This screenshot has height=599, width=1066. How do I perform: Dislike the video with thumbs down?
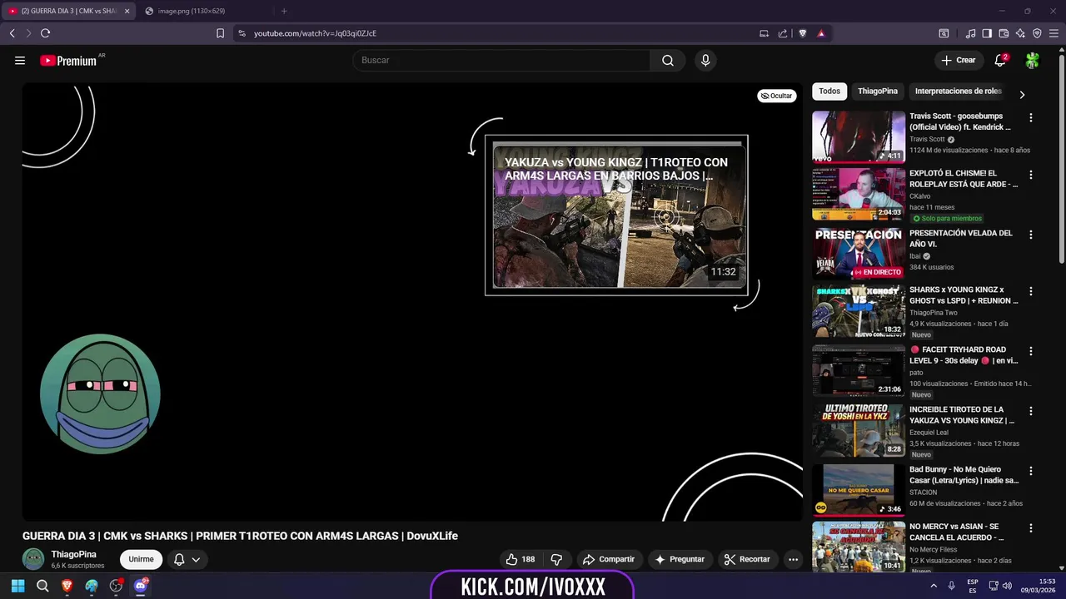point(556,559)
